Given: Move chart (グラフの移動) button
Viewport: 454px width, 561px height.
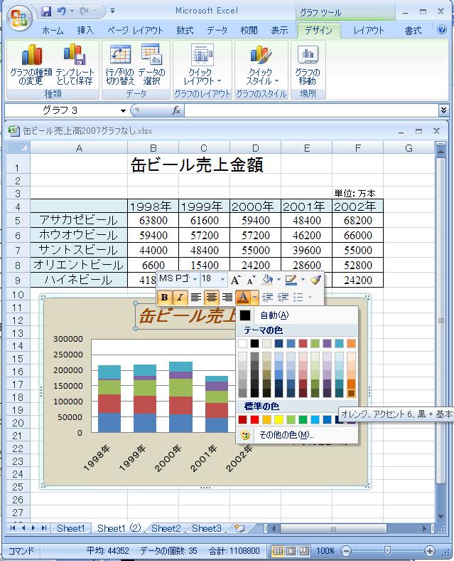Looking at the screenshot, I should coord(308,65).
